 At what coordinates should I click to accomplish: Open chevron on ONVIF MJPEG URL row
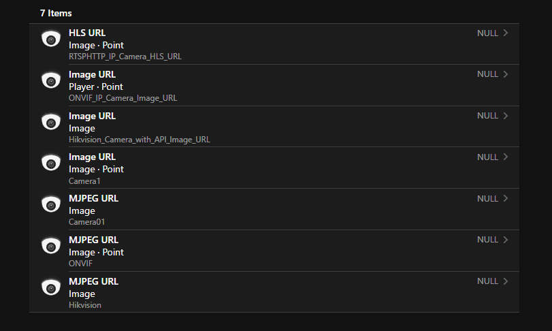click(x=506, y=240)
